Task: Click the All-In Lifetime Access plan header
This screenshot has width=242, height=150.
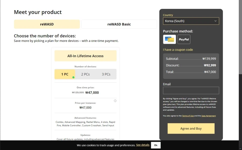Action: point(86,56)
